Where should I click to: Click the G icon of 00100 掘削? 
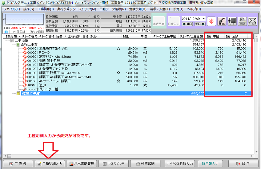tap(25, 61)
